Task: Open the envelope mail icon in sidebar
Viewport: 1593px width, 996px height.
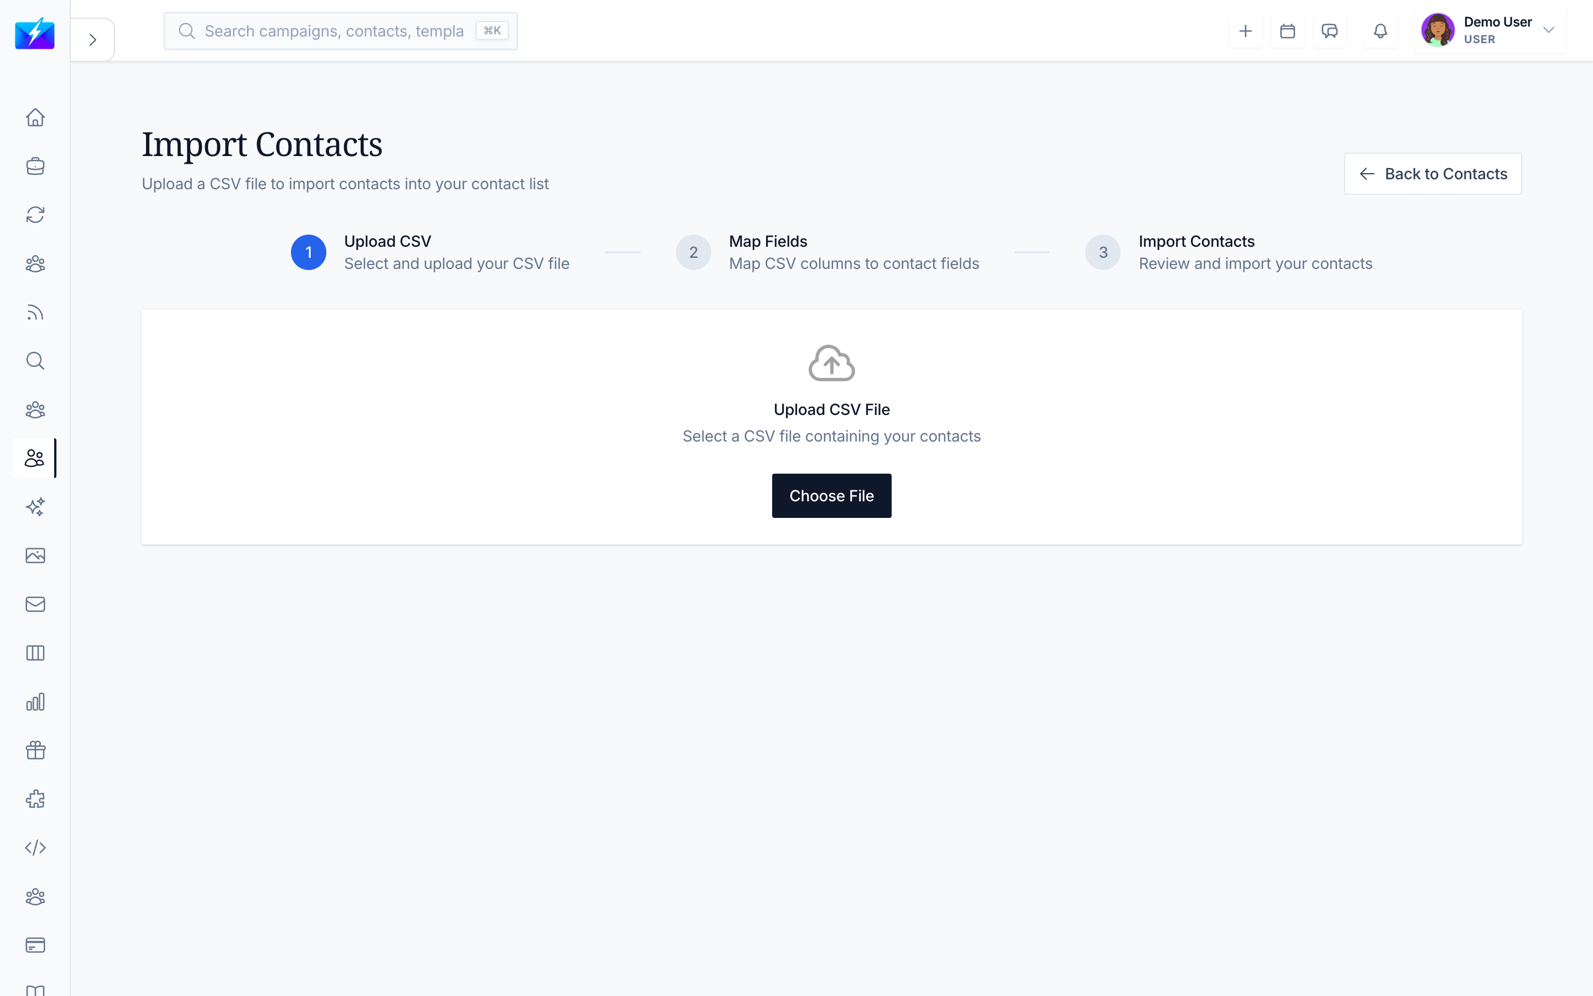Action: tap(35, 604)
